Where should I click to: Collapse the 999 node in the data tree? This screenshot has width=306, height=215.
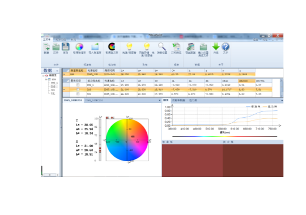pyautogui.click(x=46, y=79)
